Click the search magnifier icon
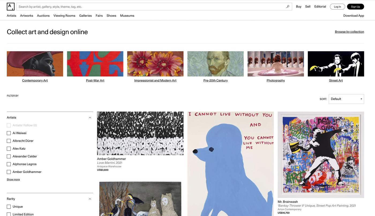 (x=288, y=6)
